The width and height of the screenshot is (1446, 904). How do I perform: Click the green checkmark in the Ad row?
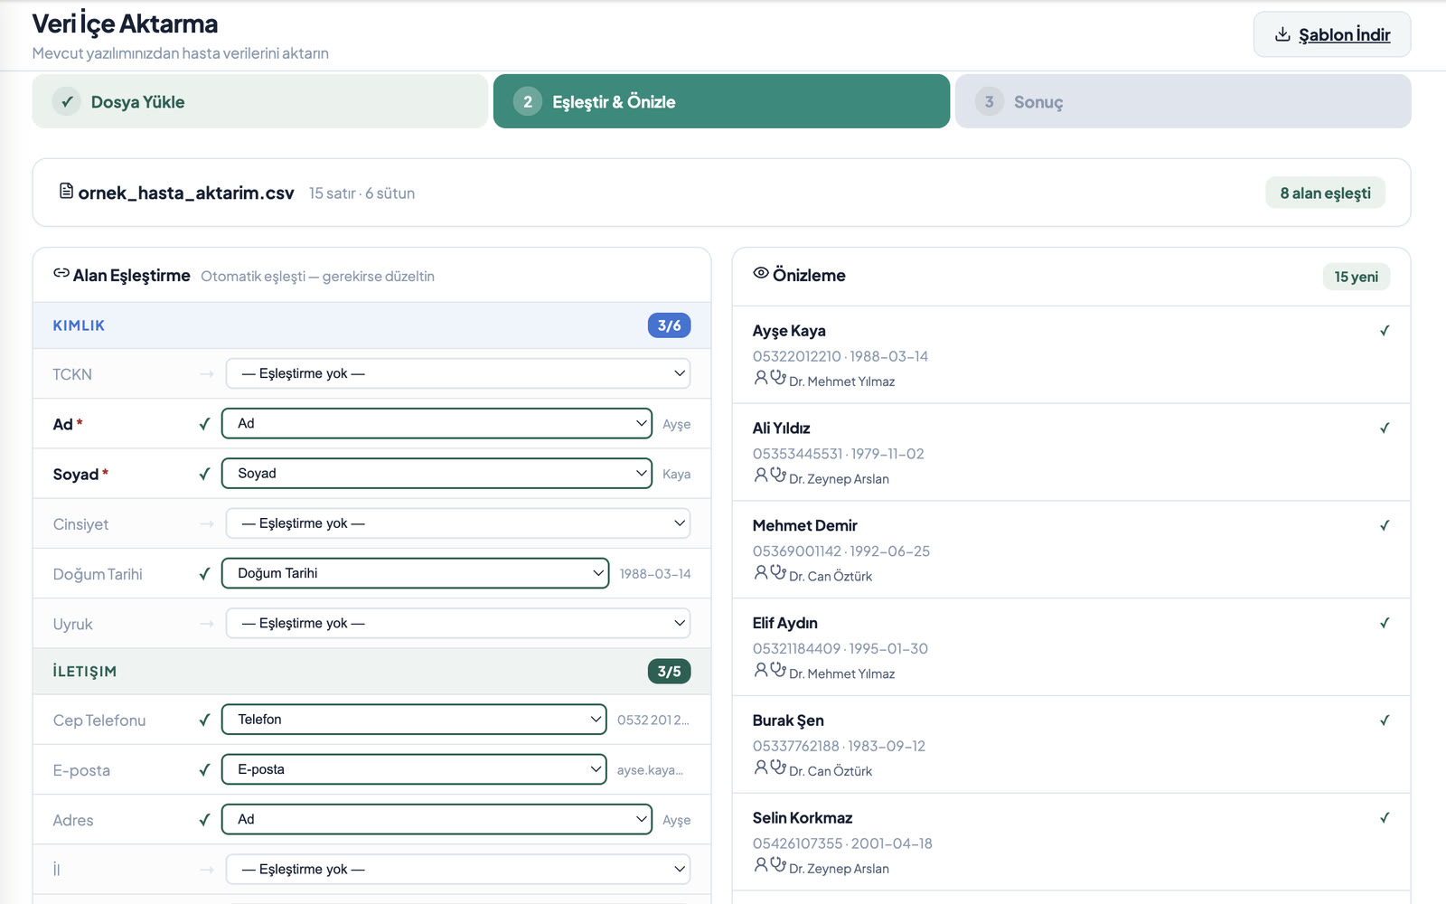pyautogui.click(x=204, y=424)
